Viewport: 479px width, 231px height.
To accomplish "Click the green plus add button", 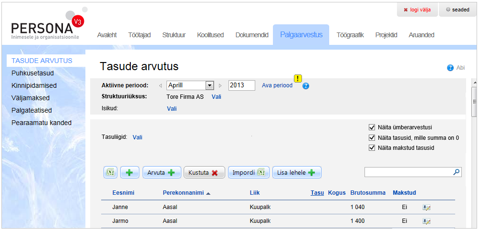I will pyautogui.click(x=129, y=173).
